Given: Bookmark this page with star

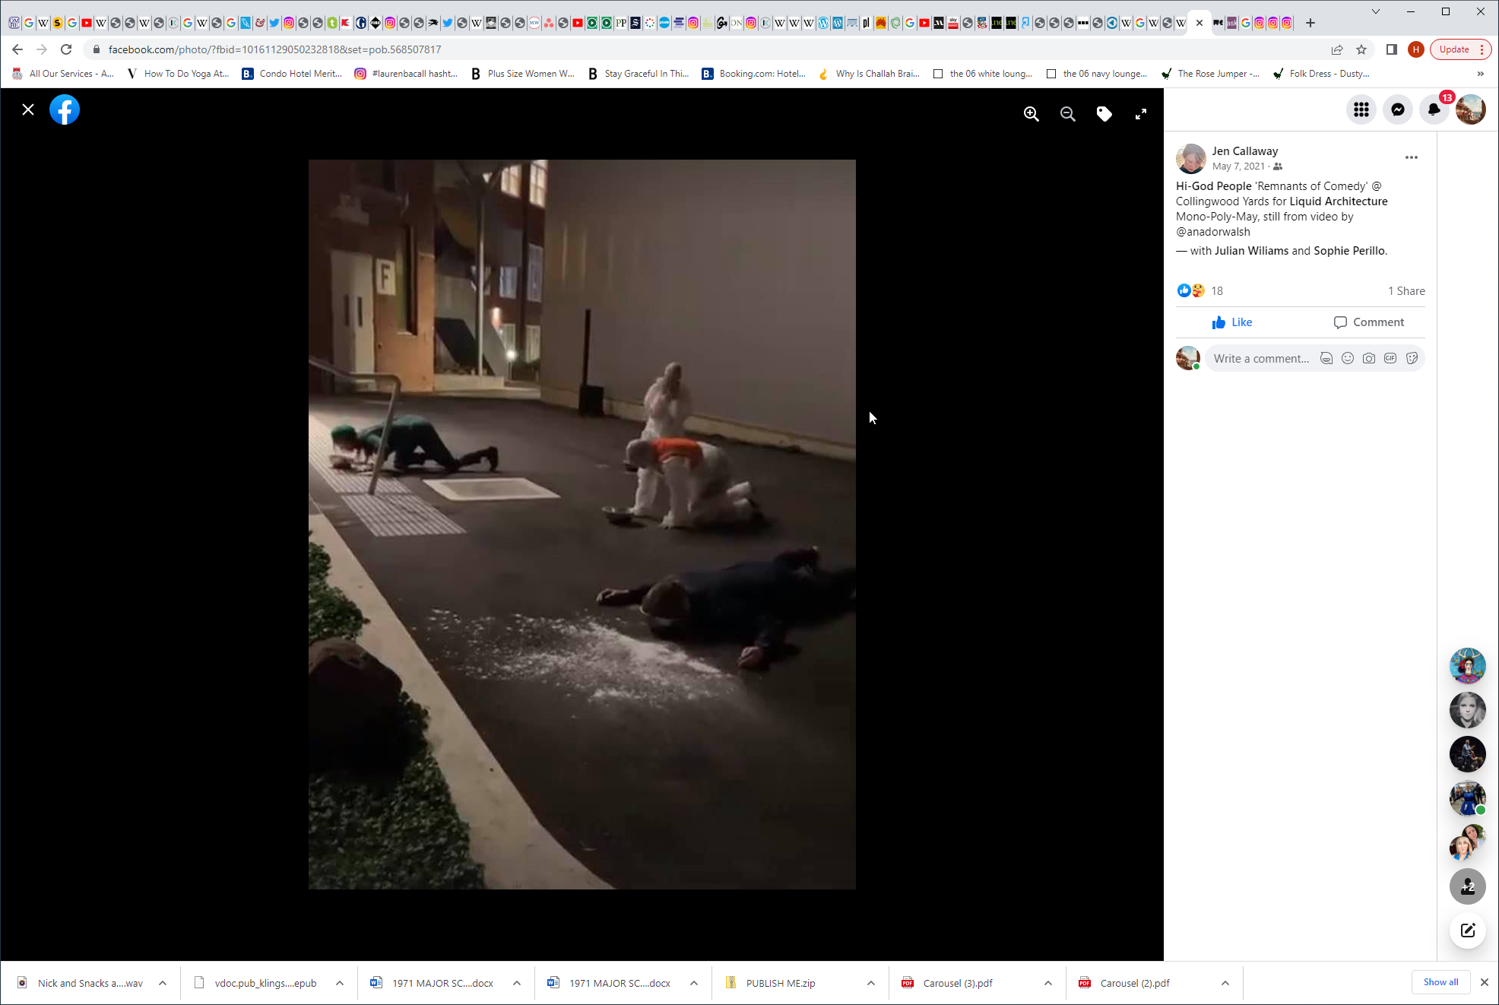Looking at the screenshot, I should click(1361, 49).
